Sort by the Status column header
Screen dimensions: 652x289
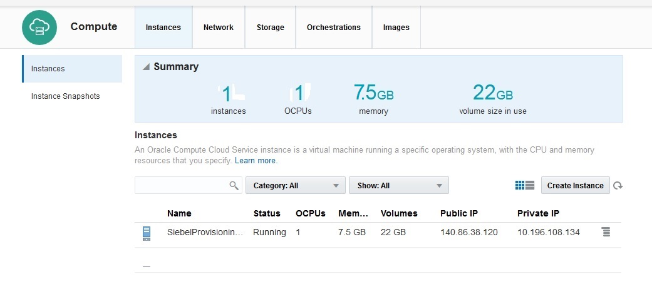pos(267,213)
